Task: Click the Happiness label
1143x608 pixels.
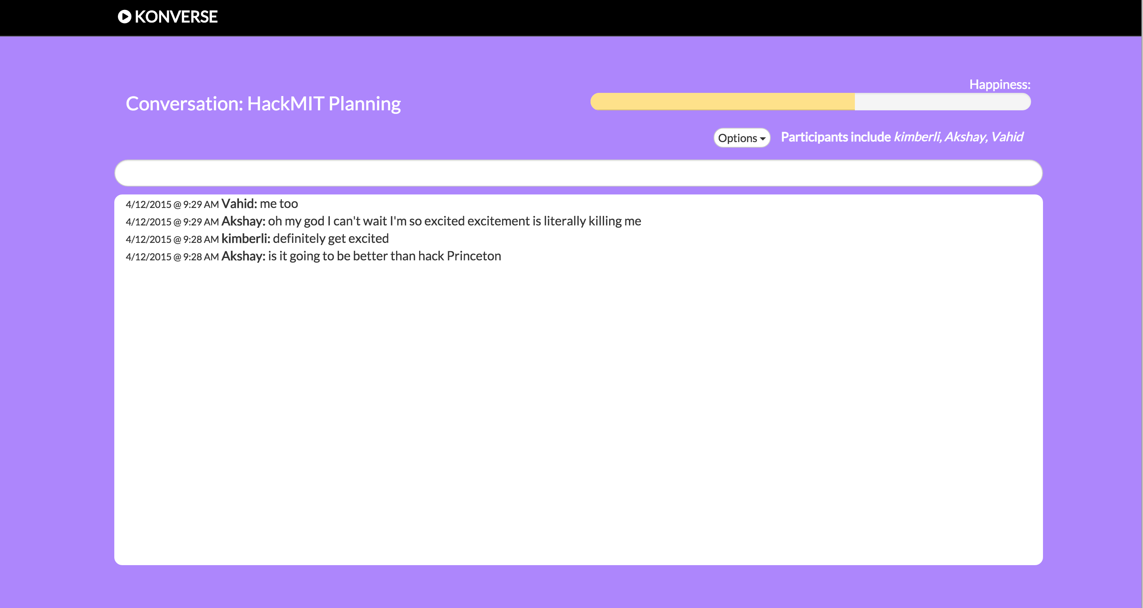Action: click(999, 84)
